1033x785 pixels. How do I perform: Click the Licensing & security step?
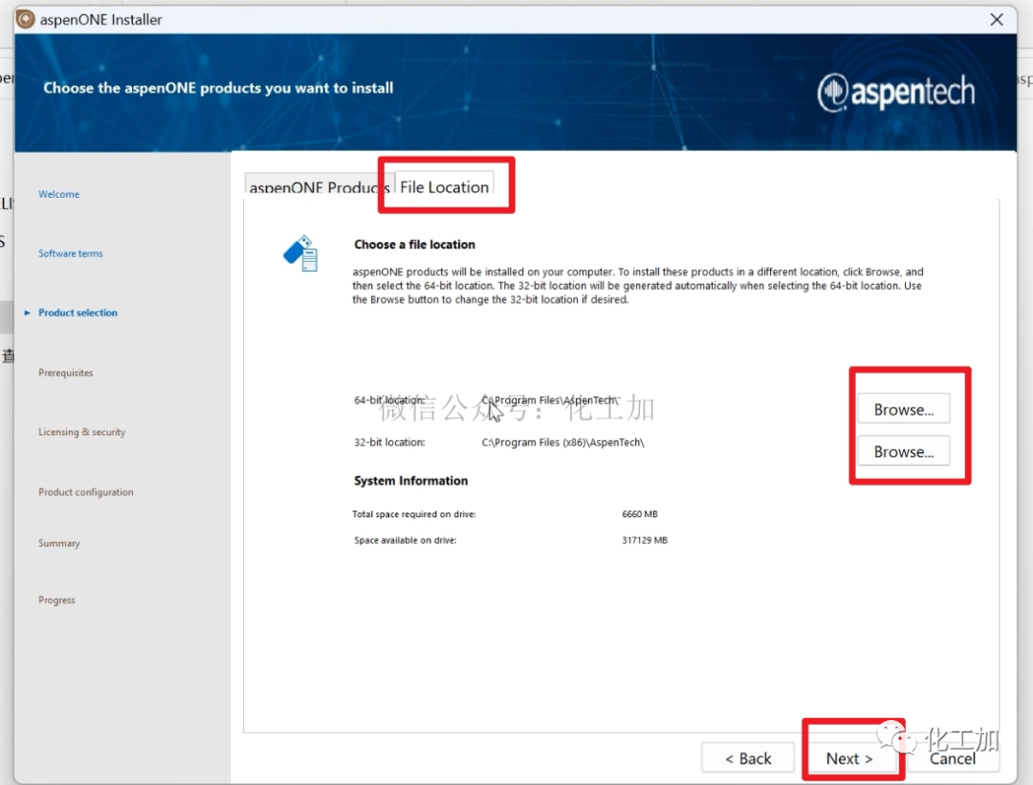click(x=81, y=432)
